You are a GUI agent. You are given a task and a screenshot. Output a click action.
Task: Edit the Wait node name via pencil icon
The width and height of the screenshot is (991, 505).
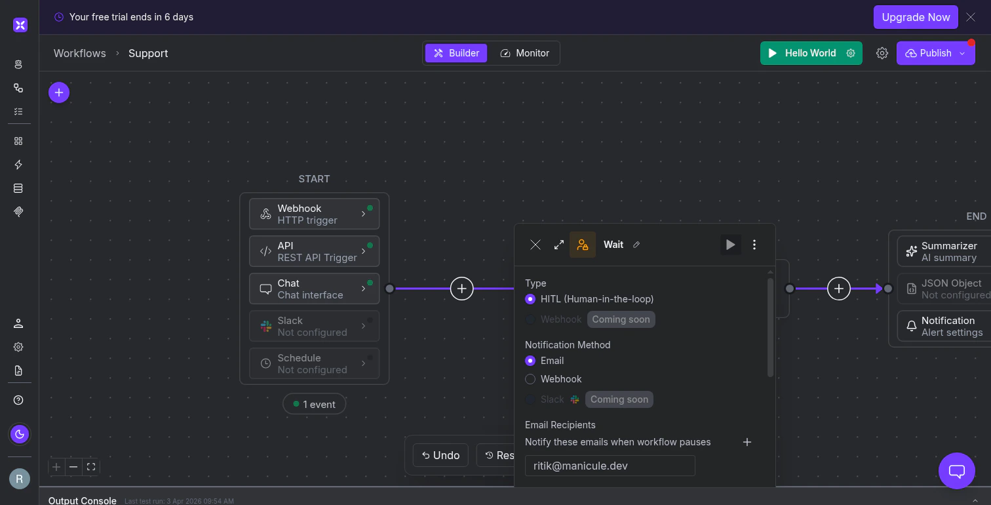[636, 244]
